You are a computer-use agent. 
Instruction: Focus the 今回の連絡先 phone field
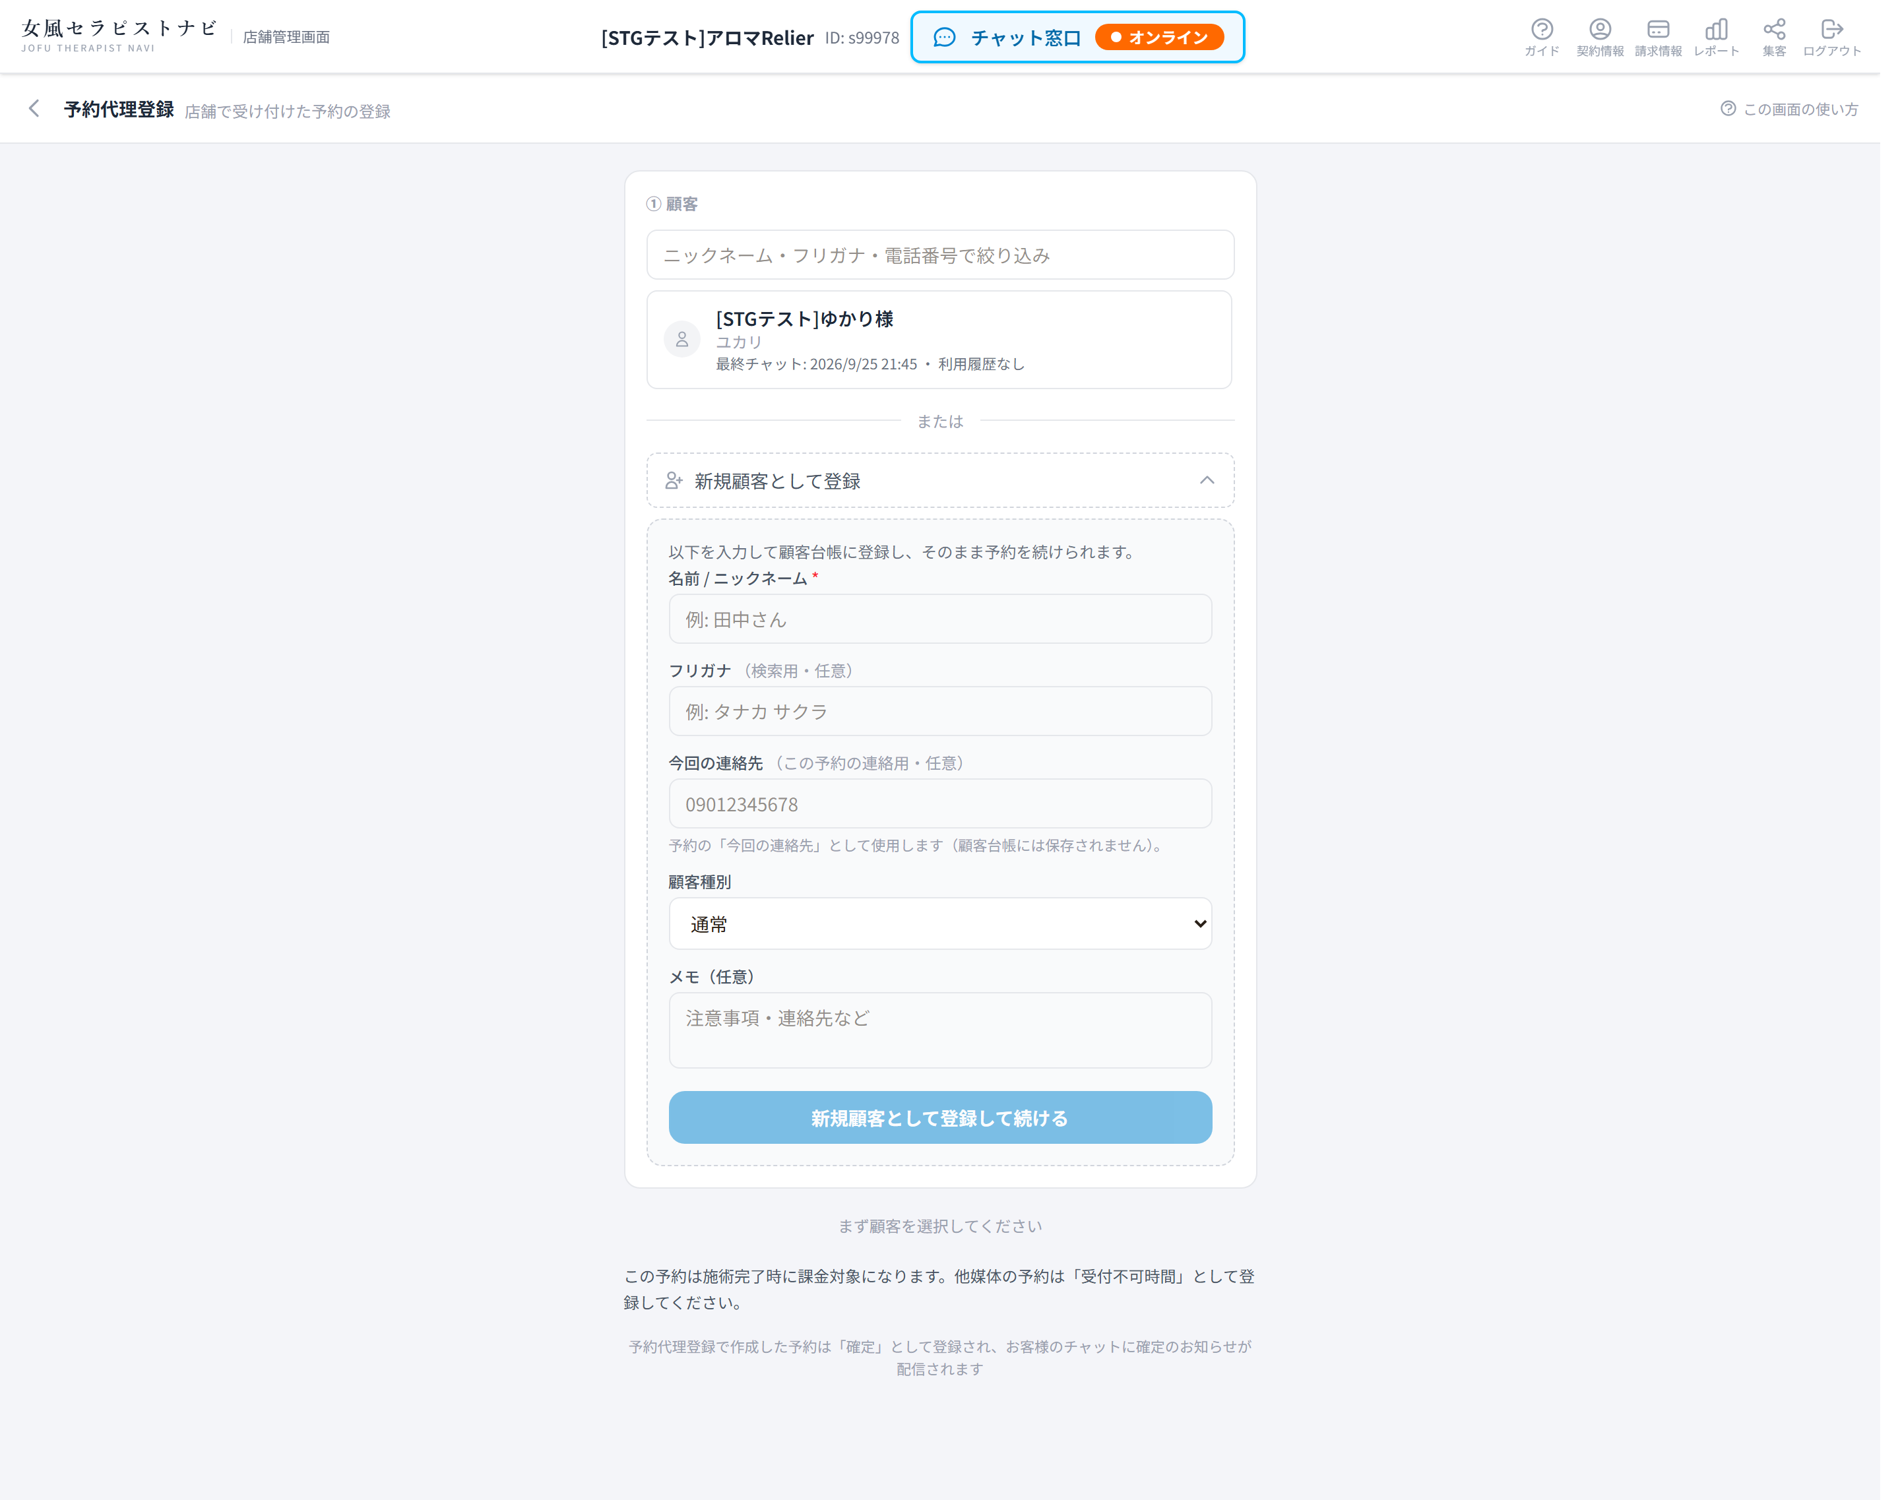940,803
